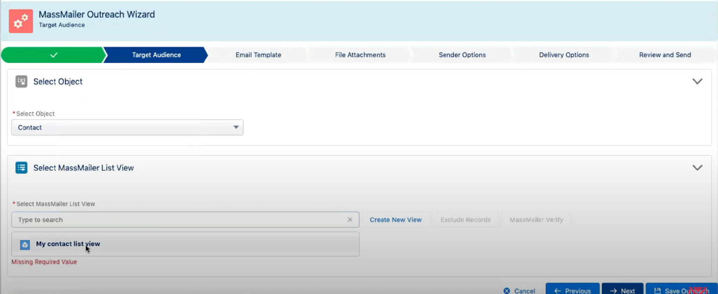Screen dimensions: 718x294
Task: Click the MassMailer Outreach Wizard title
Action: [x=97, y=15]
